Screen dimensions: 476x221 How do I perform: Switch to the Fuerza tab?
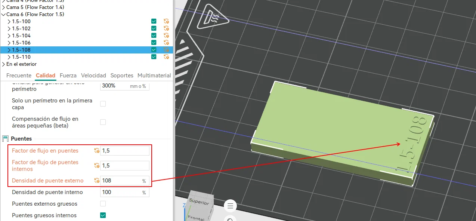pos(68,76)
